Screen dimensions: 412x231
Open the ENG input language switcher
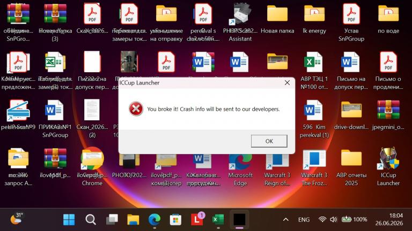(304, 219)
